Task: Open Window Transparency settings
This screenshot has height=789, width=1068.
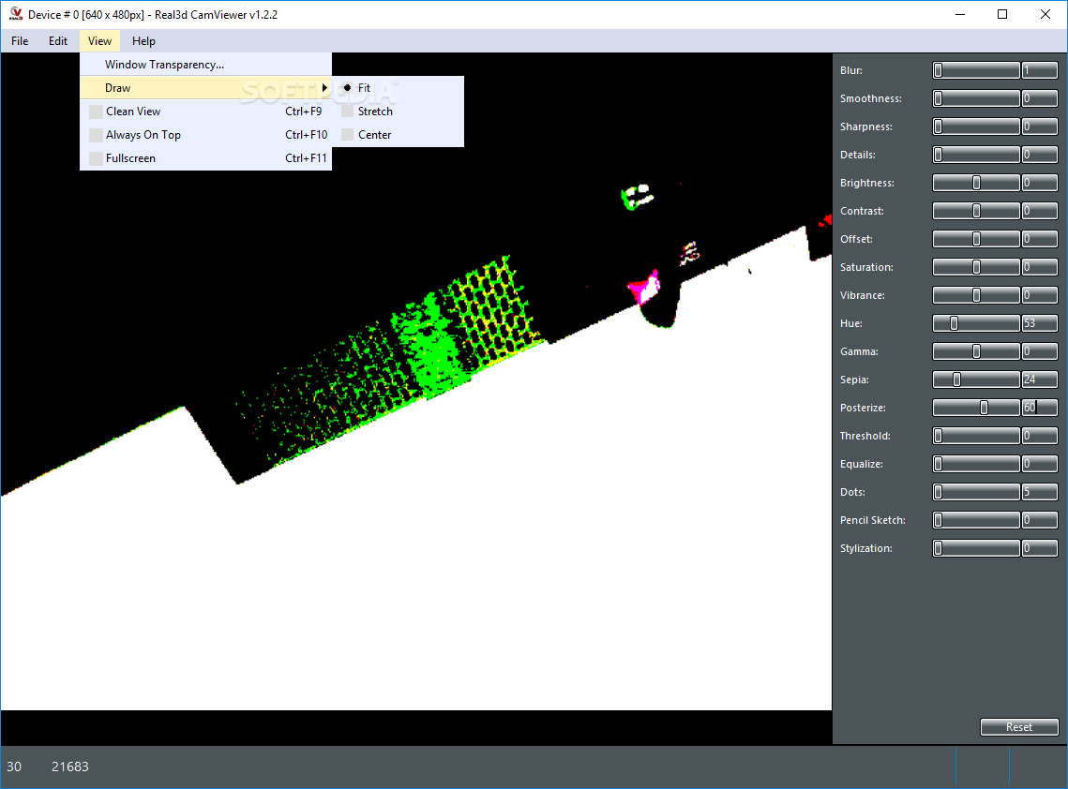Action: 164,65
